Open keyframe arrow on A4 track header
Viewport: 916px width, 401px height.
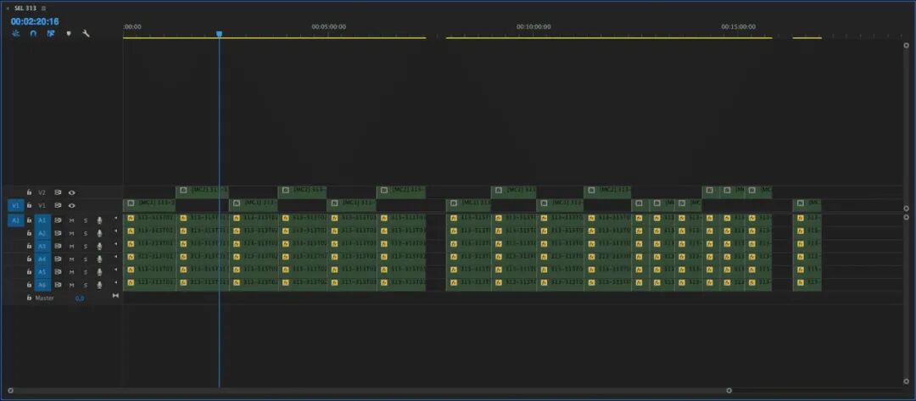tap(115, 257)
